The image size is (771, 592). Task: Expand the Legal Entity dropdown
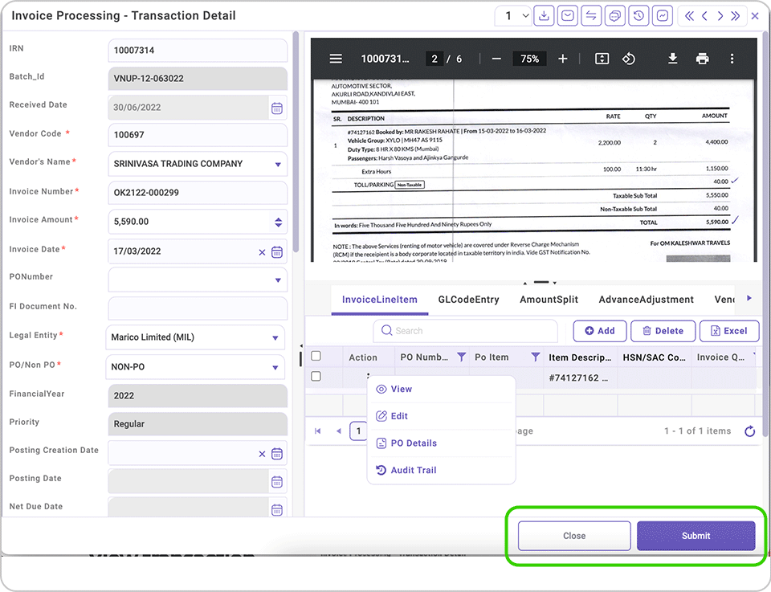[x=275, y=338]
